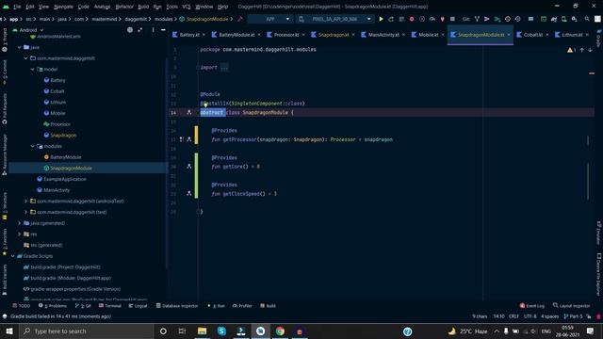Hide the project panel with minus icon
Screen dimensions: 603x339
(163, 29)
